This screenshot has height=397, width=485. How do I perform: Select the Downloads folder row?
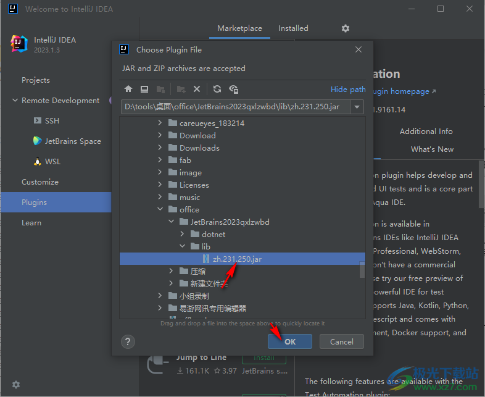[x=242, y=148]
